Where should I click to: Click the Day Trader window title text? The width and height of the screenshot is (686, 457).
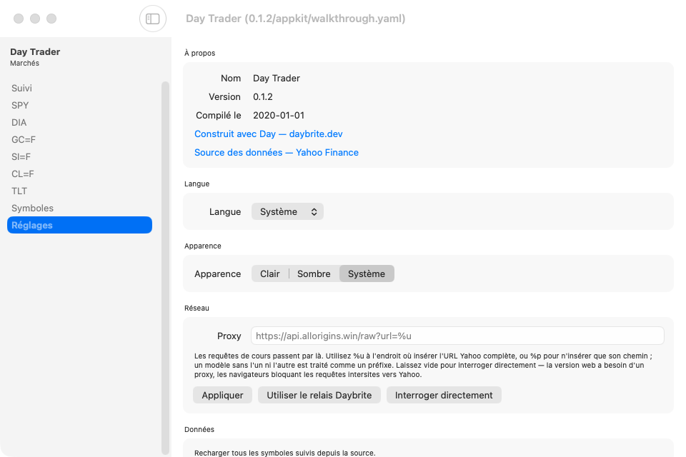(295, 19)
